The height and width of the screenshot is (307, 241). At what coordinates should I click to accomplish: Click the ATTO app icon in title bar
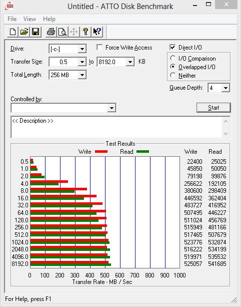tap(9, 6)
